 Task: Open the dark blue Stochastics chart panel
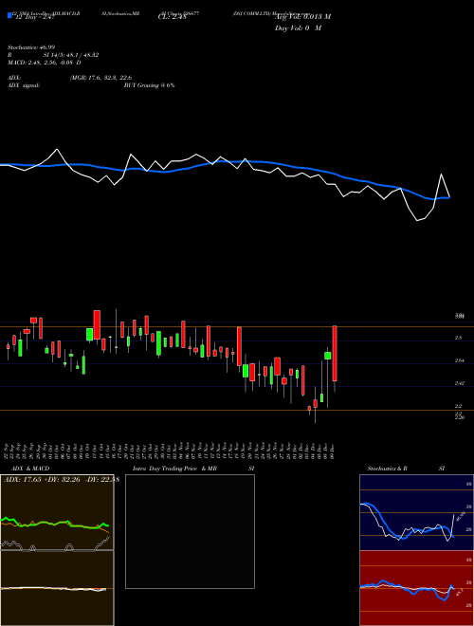click(x=416, y=512)
